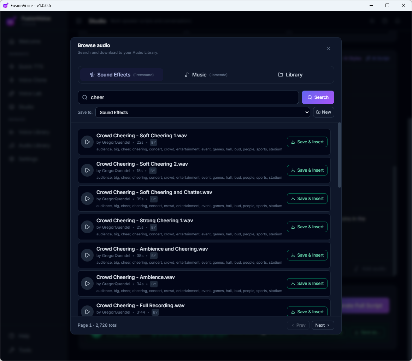Screen dimensions: 412x361
Task: Play Soft Cheering and Chatter.wav preview
Action: tap(87, 199)
